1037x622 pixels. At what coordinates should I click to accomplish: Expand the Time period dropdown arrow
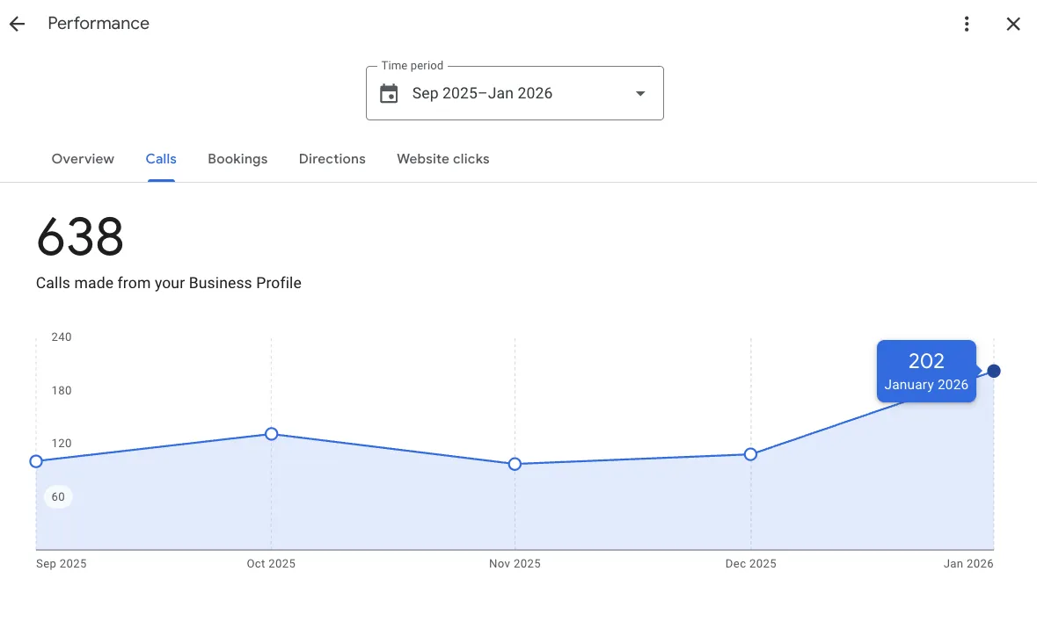tap(640, 93)
